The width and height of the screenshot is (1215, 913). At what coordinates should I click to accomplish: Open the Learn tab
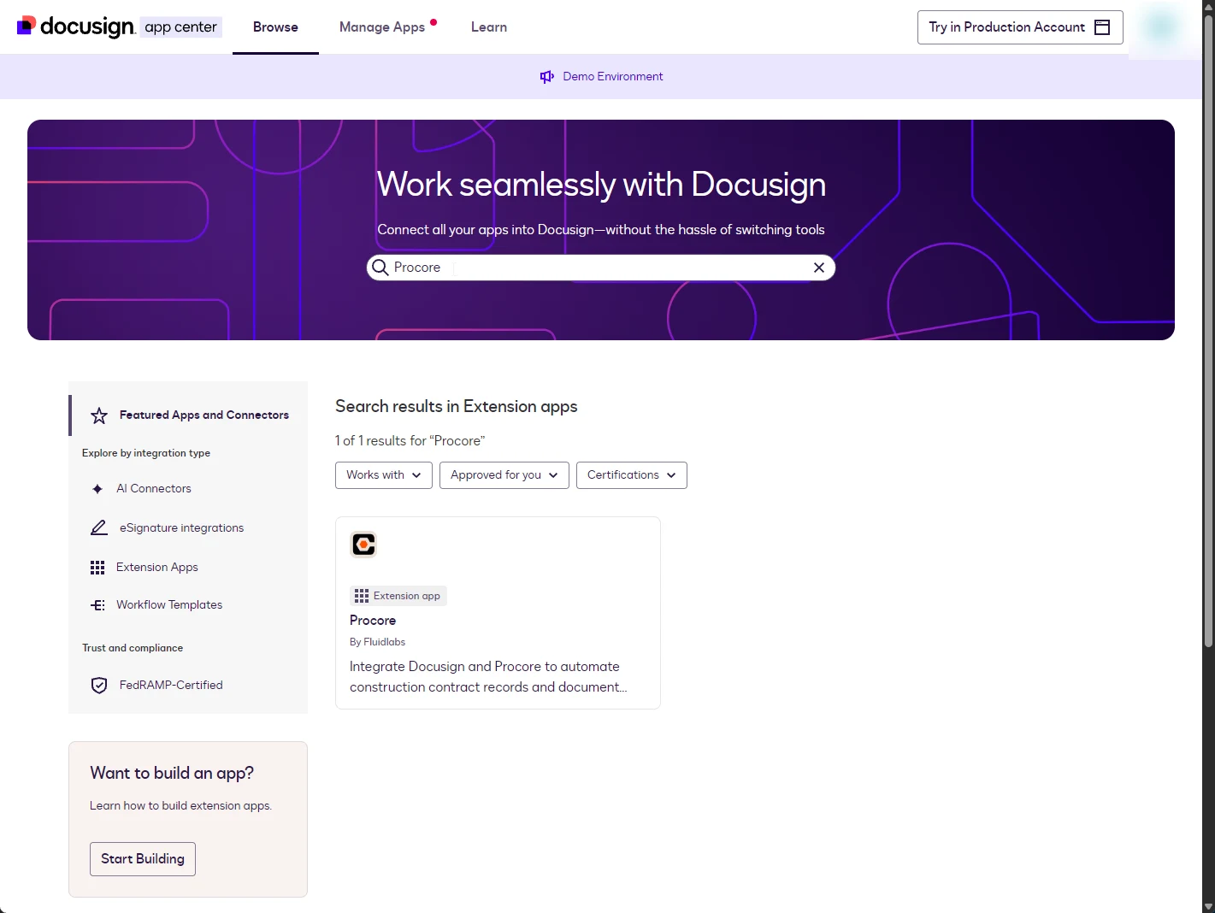[489, 27]
